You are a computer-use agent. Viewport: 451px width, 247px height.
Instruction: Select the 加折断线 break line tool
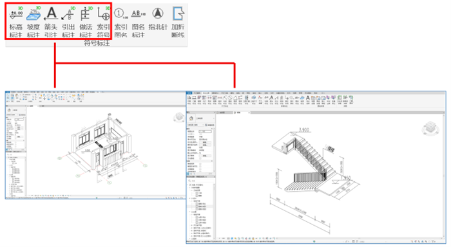pyautogui.click(x=178, y=23)
